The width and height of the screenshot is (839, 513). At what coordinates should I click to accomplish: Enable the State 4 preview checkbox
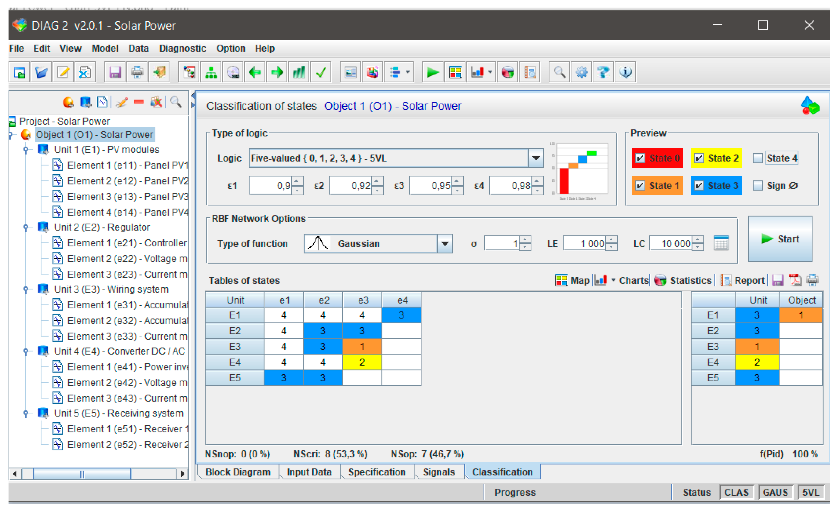coord(758,158)
